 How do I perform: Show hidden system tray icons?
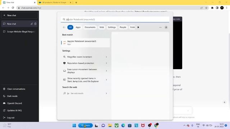[x=184, y=125]
